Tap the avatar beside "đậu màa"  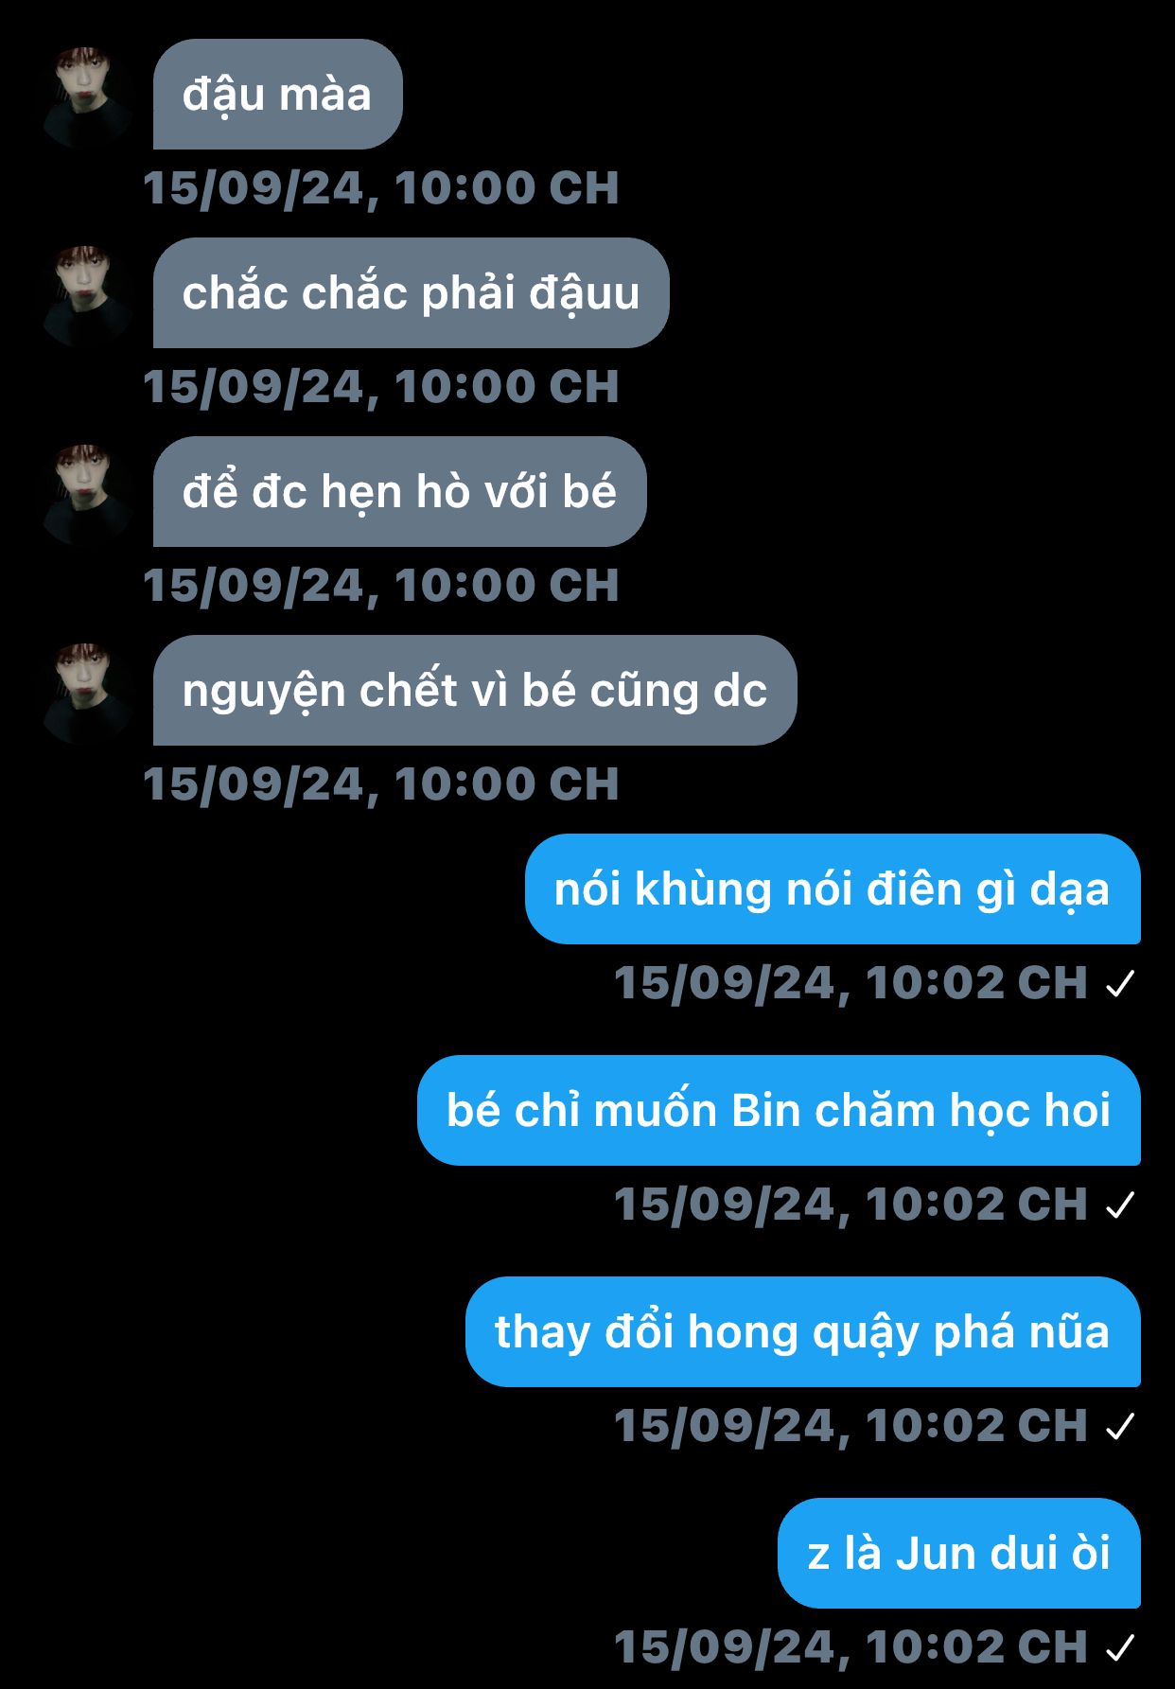tap(86, 97)
